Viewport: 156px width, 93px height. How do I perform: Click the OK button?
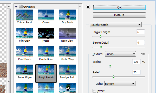[119, 7]
